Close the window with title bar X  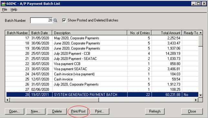[204, 4]
